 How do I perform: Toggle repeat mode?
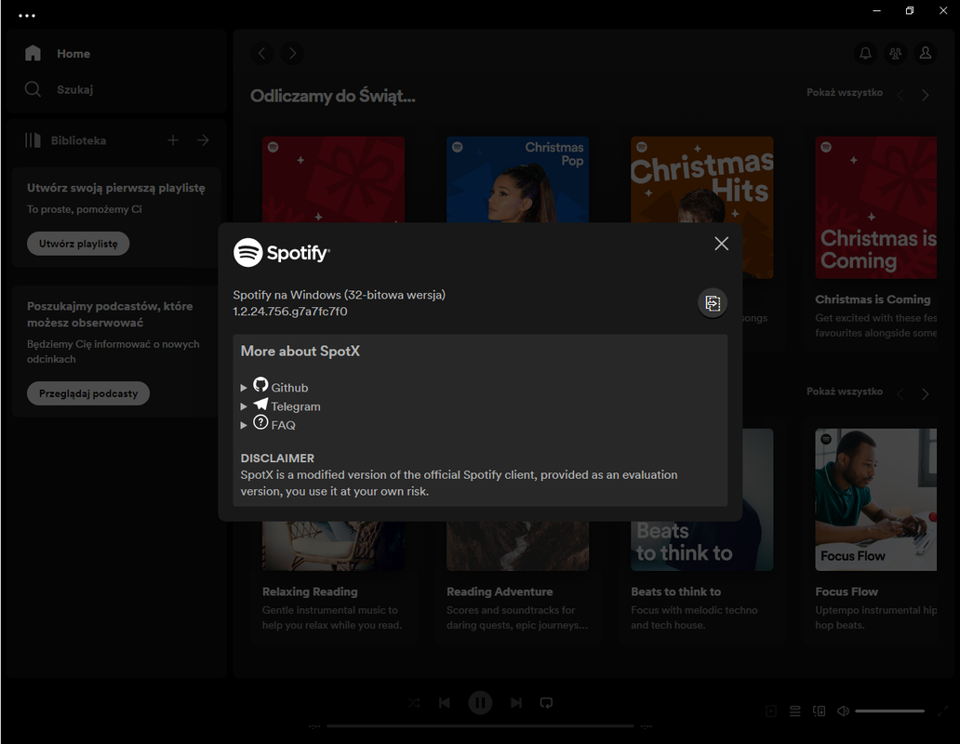(x=546, y=703)
